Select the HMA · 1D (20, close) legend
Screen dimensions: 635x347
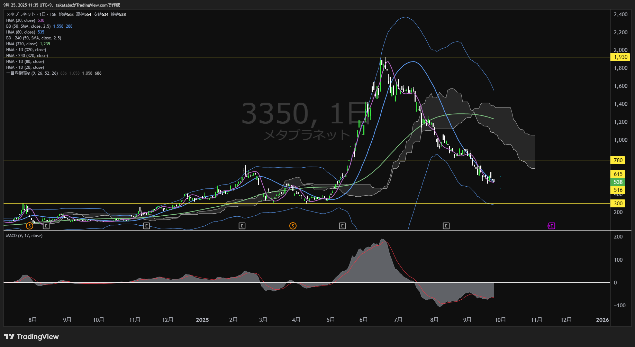25,67
